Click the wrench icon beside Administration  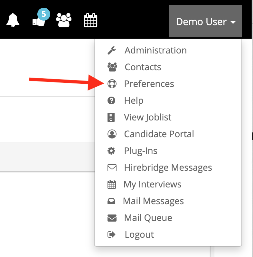tap(112, 51)
